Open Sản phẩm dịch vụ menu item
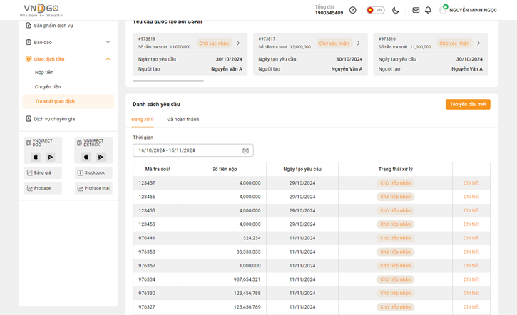This screenshot has height=315, width=517. point(53,26)
